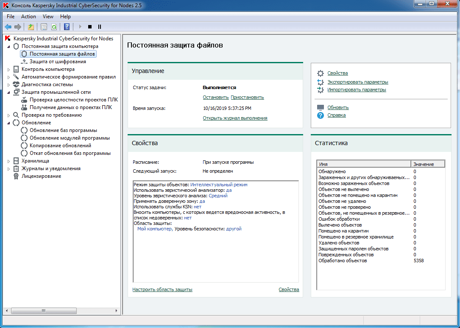Viewport: 460px width, 328px height.
Task: Click the heart icon of Диагностика системы
Action: click(x=16, y=84)
